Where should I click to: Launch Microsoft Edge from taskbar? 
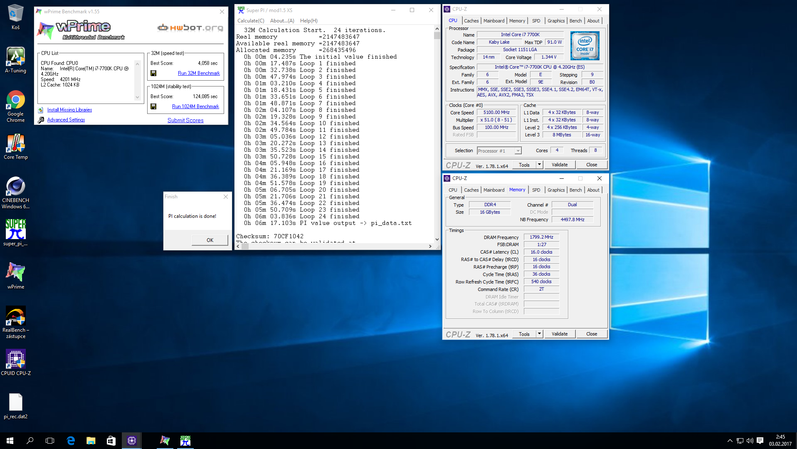point(71,441)
